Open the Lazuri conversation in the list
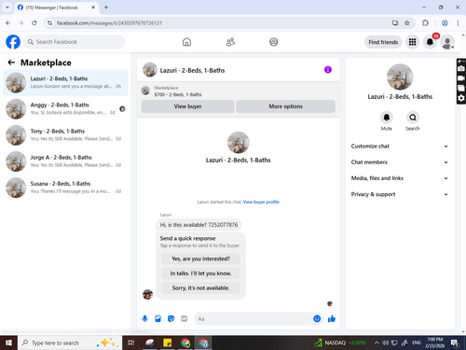The height and width of the screenshot is (350, 466). [x=65, y=83]
